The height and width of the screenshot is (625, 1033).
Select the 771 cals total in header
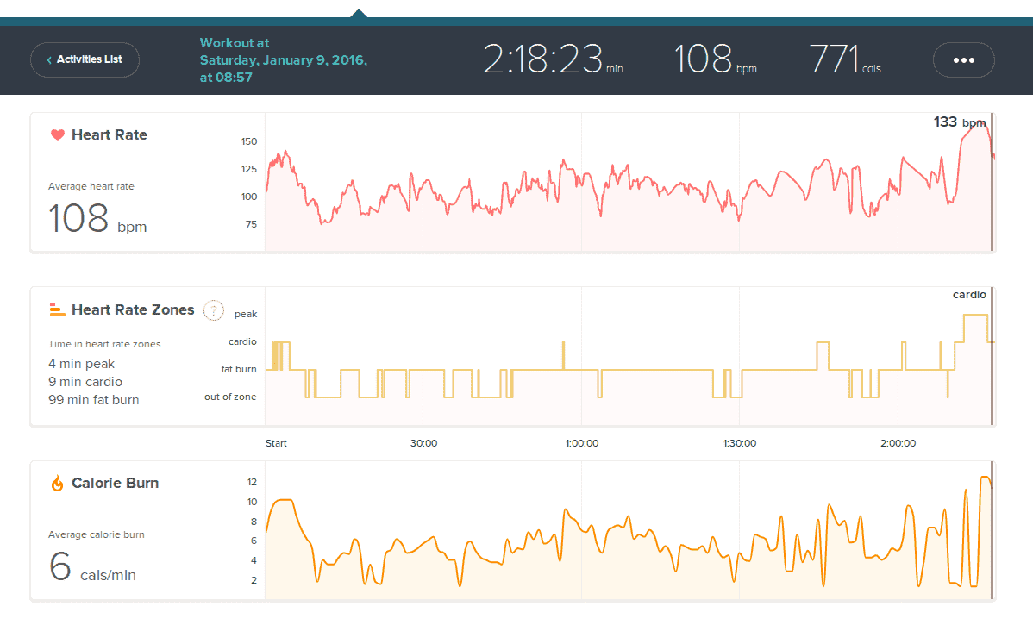click(845, 60)
